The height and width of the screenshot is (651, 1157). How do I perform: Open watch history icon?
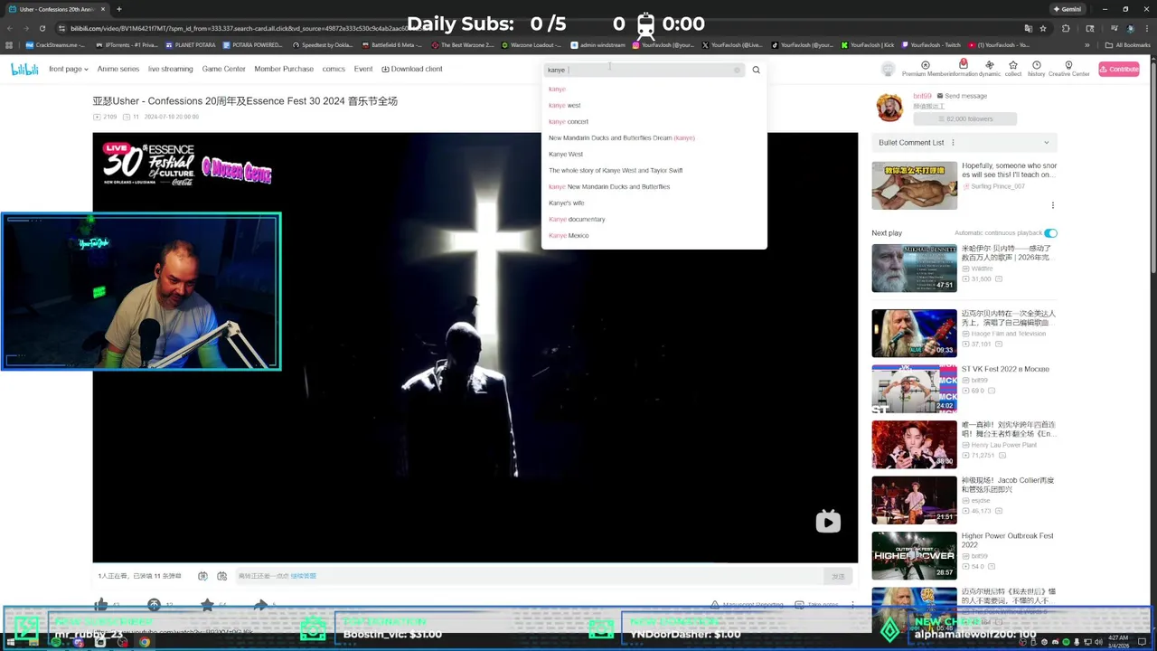[x=1037, y=65]
